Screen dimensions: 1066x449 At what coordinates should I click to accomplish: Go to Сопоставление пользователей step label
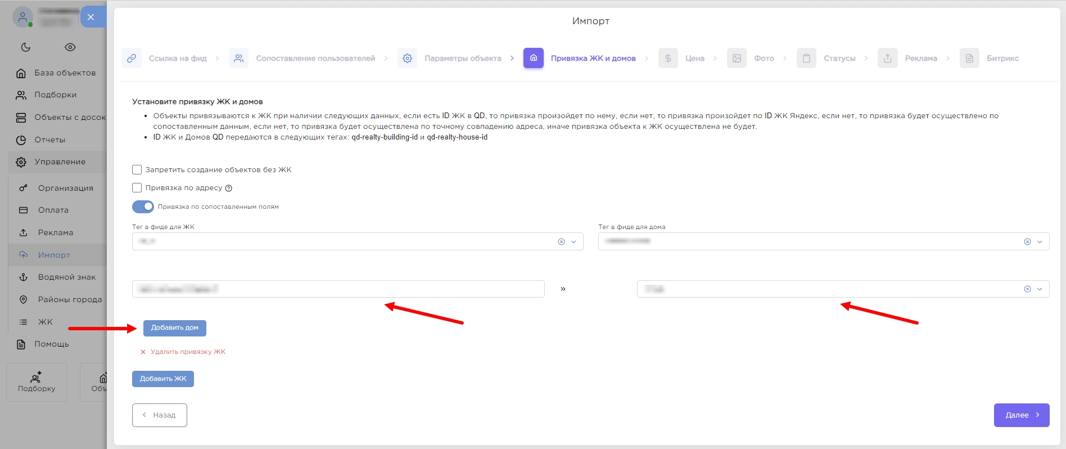pos(315,58)
